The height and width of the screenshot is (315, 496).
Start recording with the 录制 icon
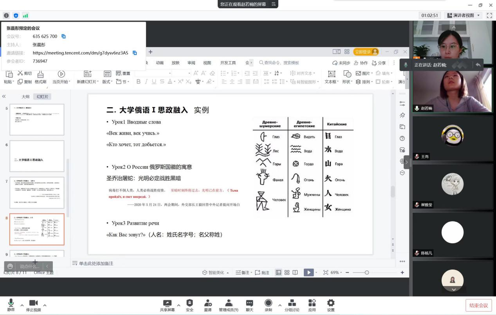click(268, 303)
